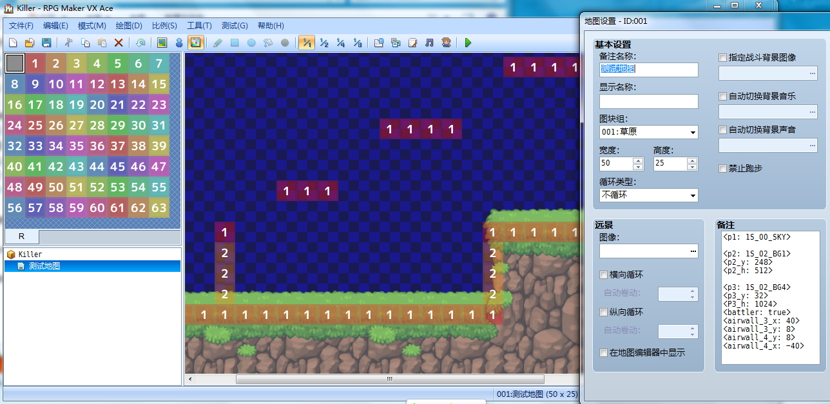Click the New Project toolbar icon

(12, 43)
